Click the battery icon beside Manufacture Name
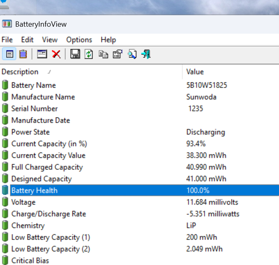 click(x=5, y=97)
